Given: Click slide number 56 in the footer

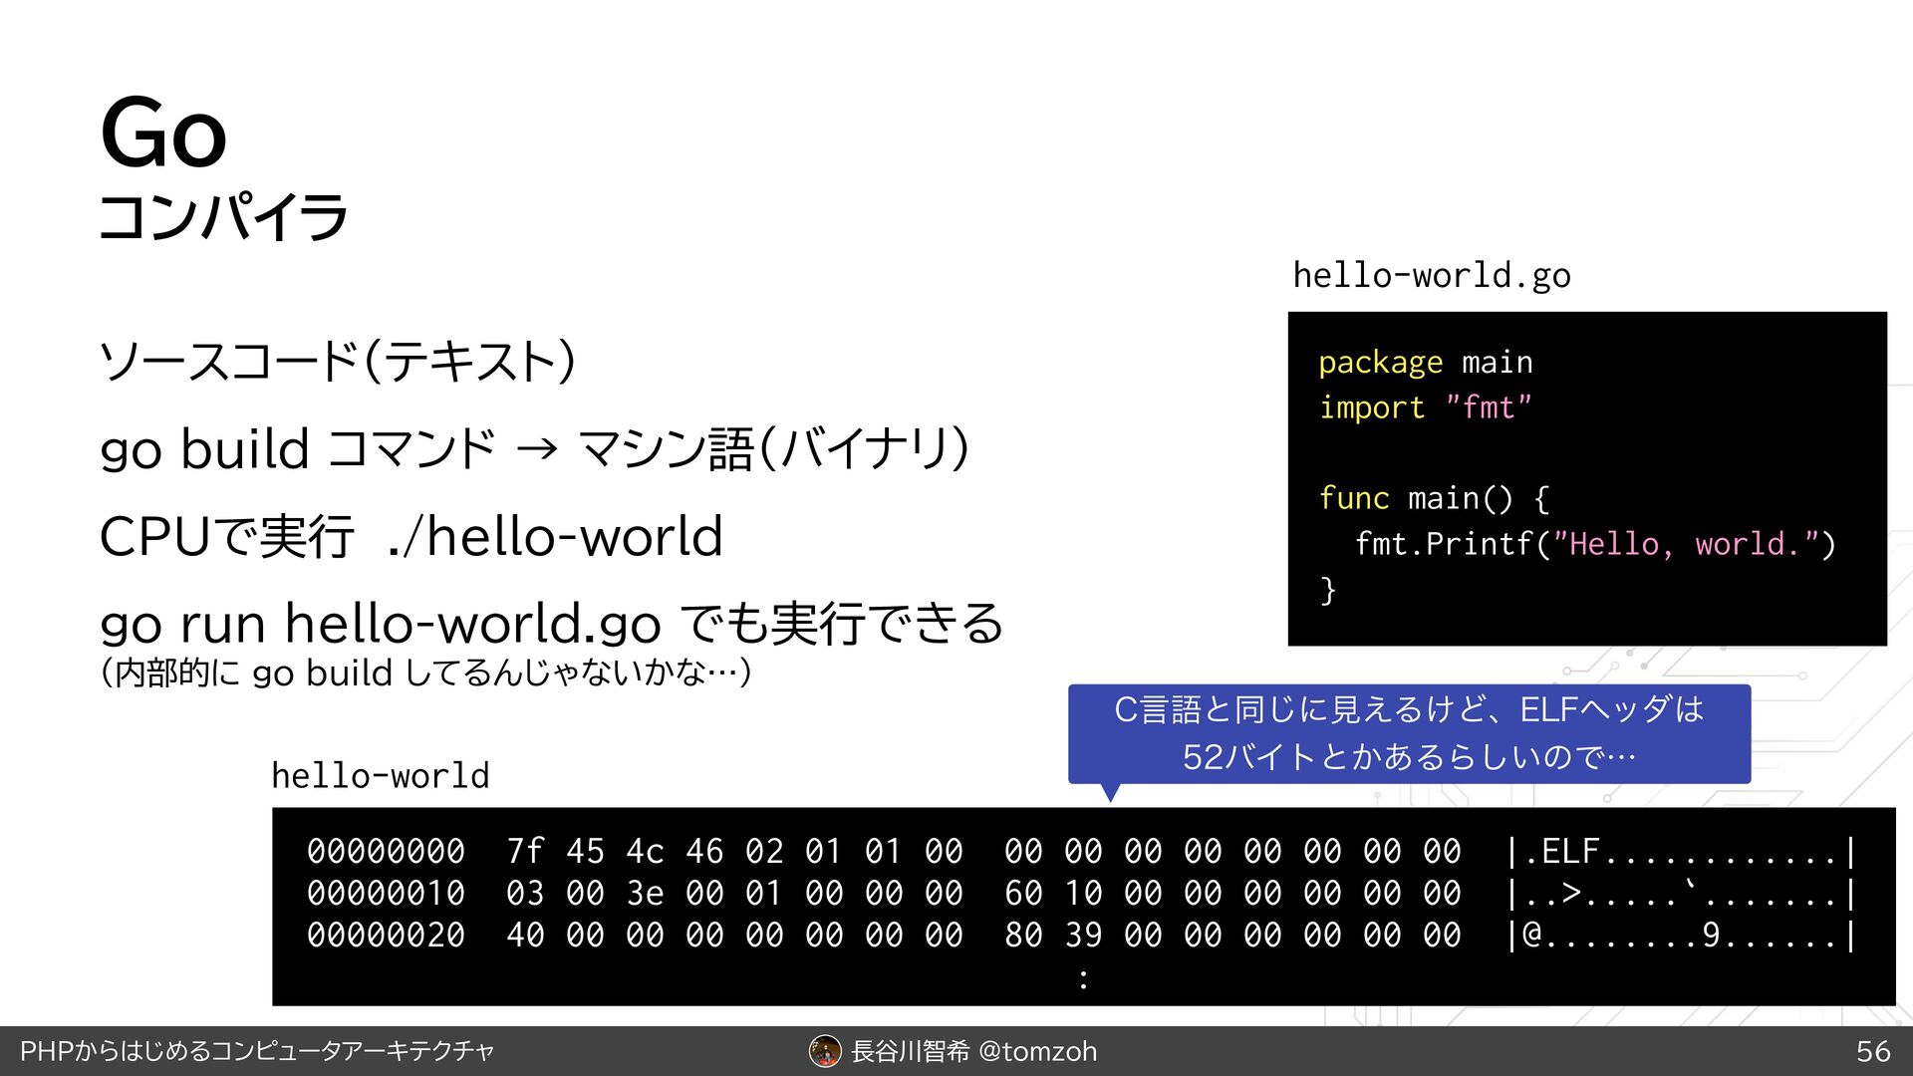Looking at the screenshot, I should click(x=1873, y=1051).
